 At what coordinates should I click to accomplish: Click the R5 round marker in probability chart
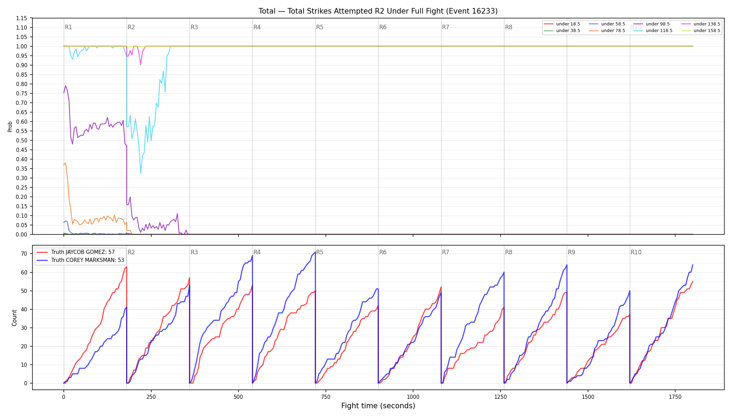click(x=320, y=27)
